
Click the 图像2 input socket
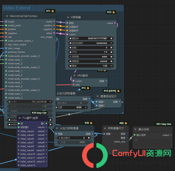[x=97, y=105]
